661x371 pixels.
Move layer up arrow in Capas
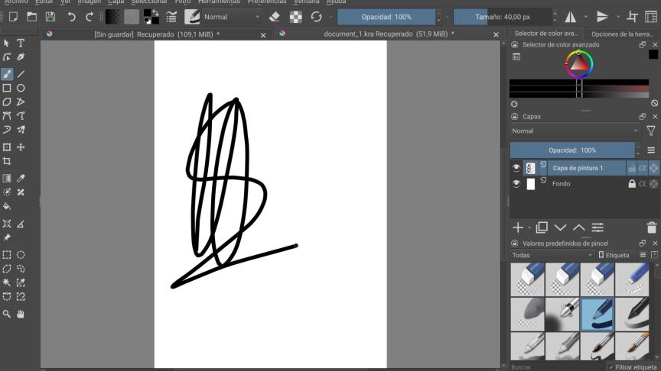tap(579, 227)
